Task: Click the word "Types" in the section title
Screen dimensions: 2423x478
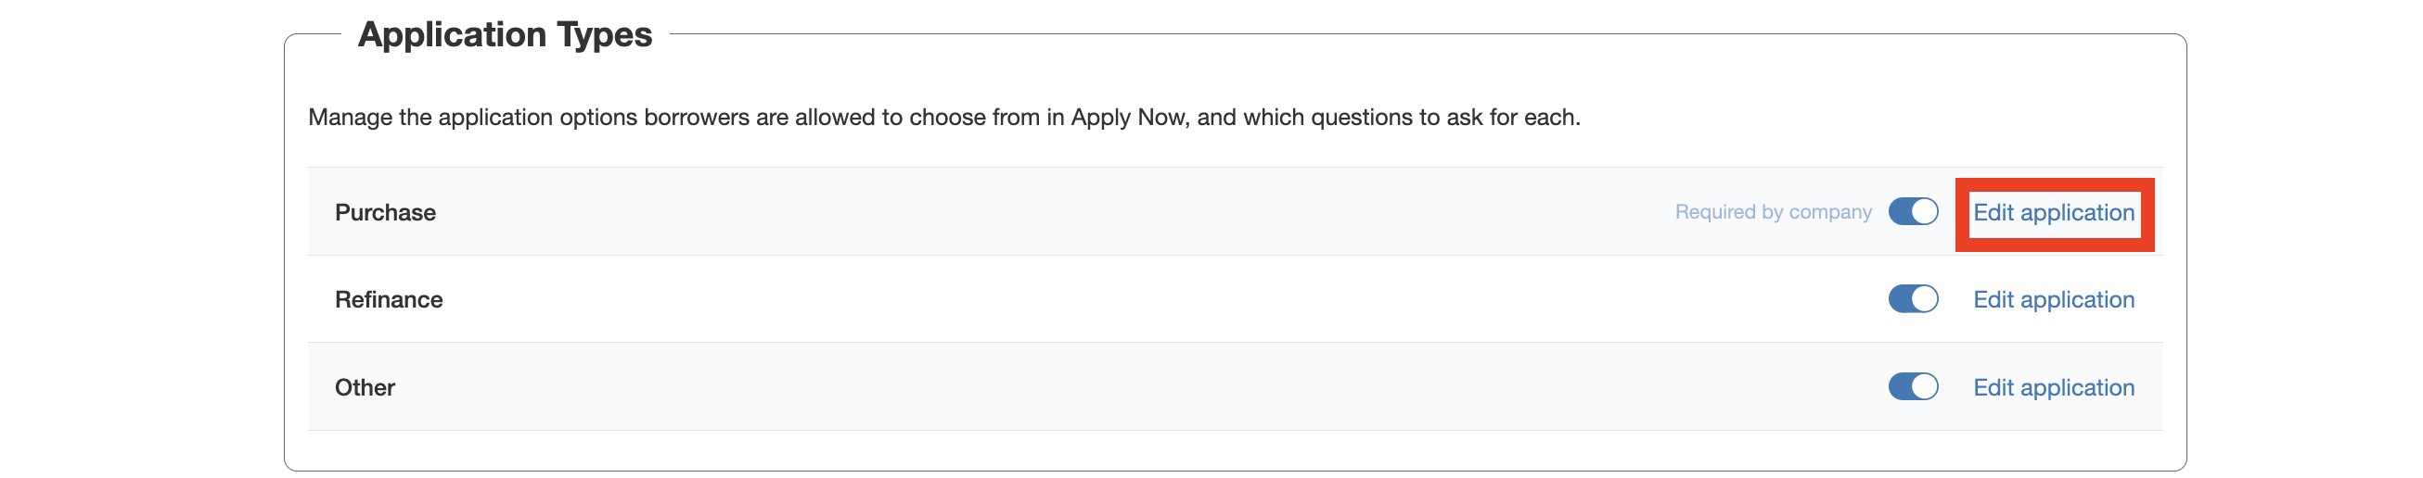Action: click(604, 35)
